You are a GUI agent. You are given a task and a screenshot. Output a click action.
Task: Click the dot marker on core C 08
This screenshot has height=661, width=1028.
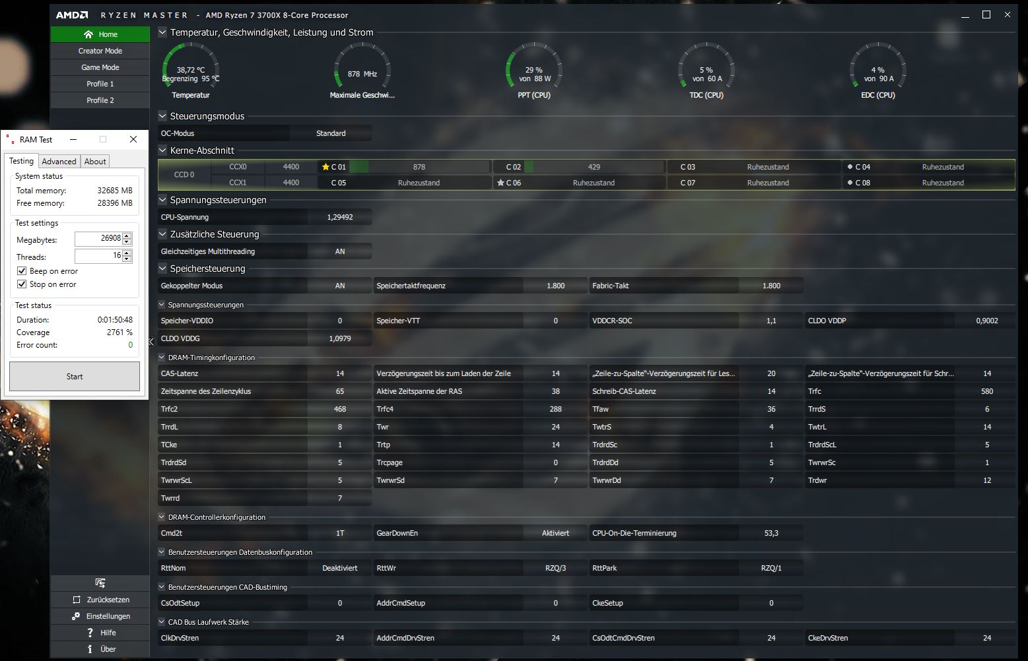pyautogui.click(x=850, y=183)
